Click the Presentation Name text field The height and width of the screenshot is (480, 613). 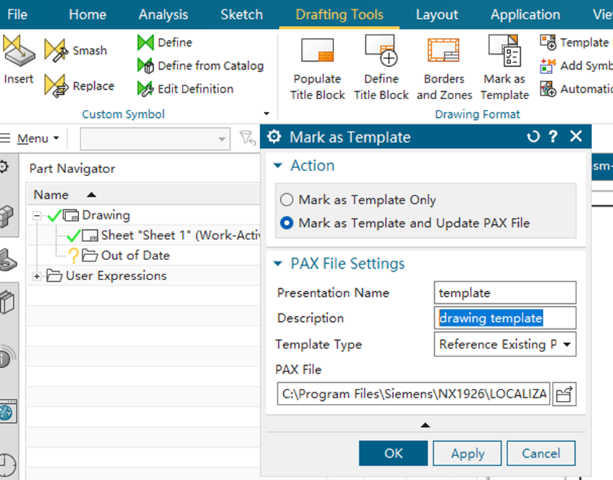click(506, 292)
